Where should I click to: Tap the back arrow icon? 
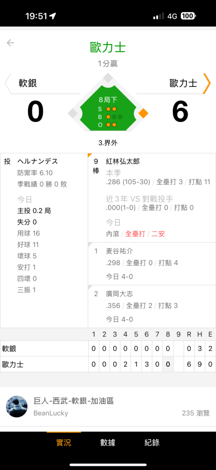pyautogui.click(x=10, y=43)
